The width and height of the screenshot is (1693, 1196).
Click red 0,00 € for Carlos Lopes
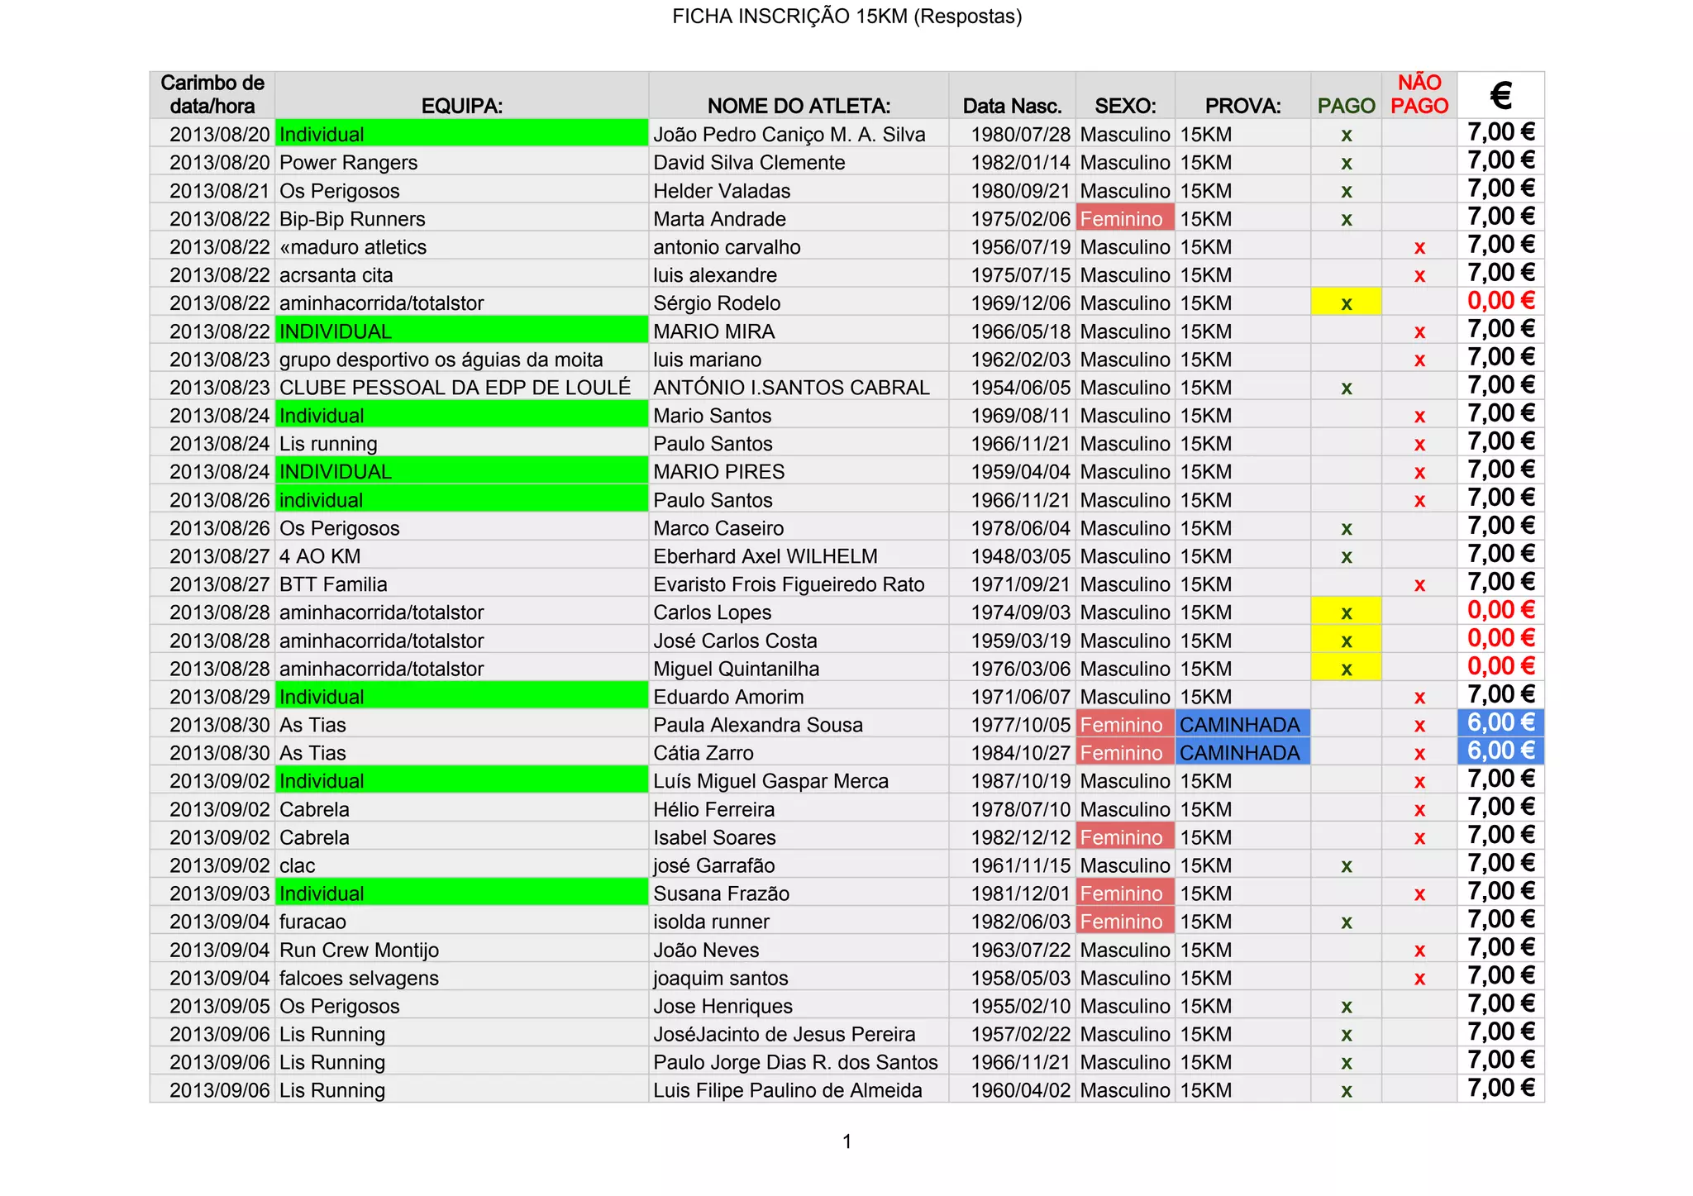[x=1500, y=611]
